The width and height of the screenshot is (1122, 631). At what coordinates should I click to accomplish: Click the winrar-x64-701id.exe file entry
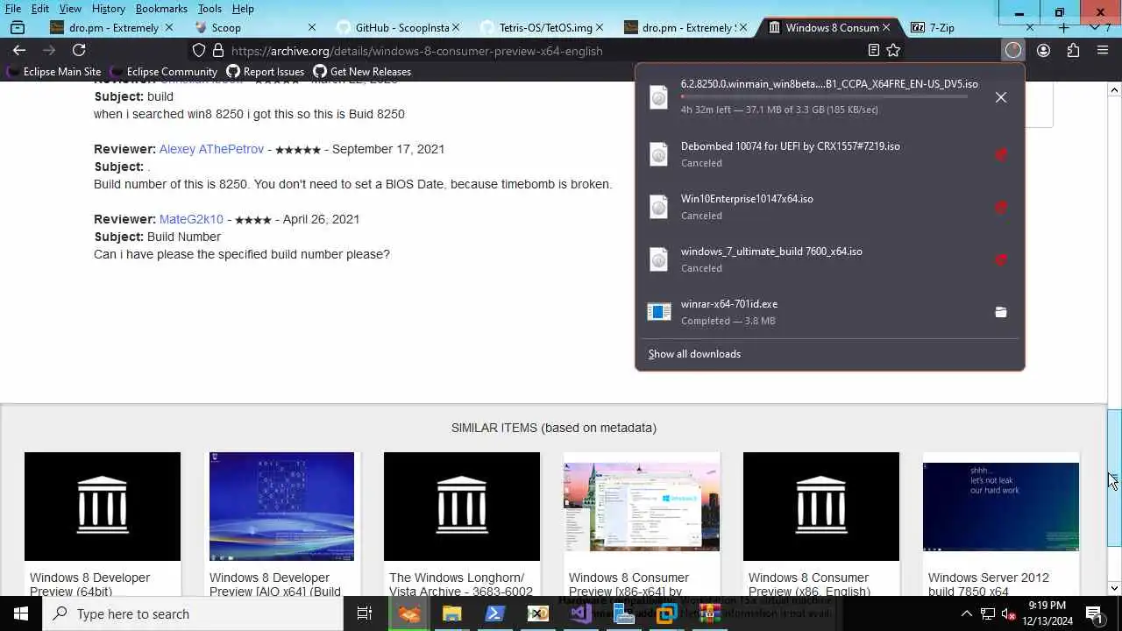point(812,312)
